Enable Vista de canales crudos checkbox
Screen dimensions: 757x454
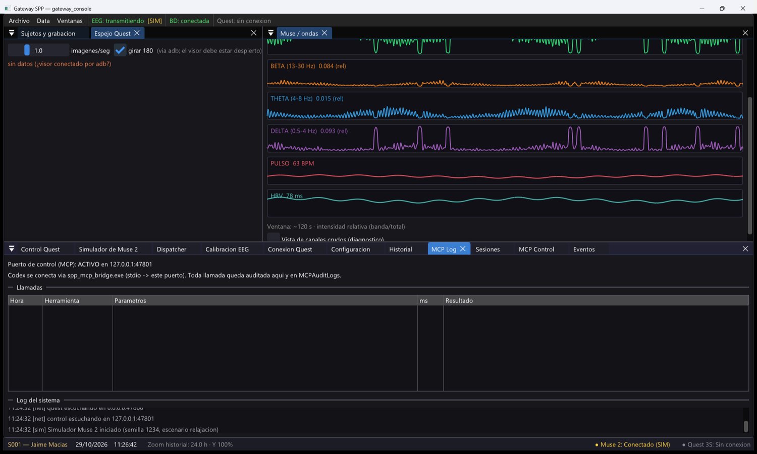pos(273,237)
